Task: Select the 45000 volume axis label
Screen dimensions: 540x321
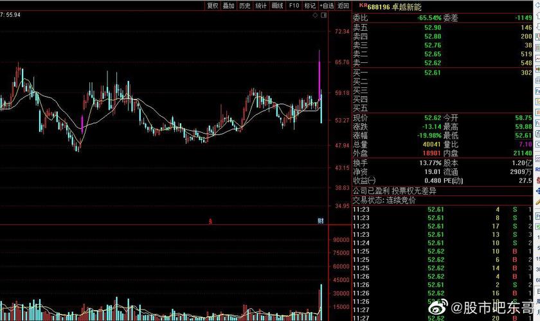Action: pyautogui.click(x=341, y=280)
